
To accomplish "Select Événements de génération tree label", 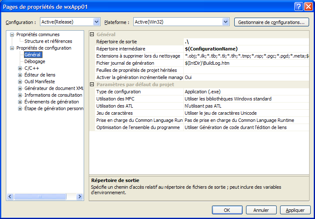I will coord(52,102).
